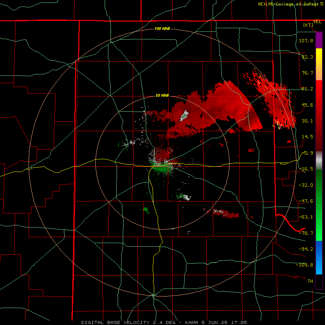Click the -109.8 velocity scale value
325x325 pixels.
[x=305, y=265]
